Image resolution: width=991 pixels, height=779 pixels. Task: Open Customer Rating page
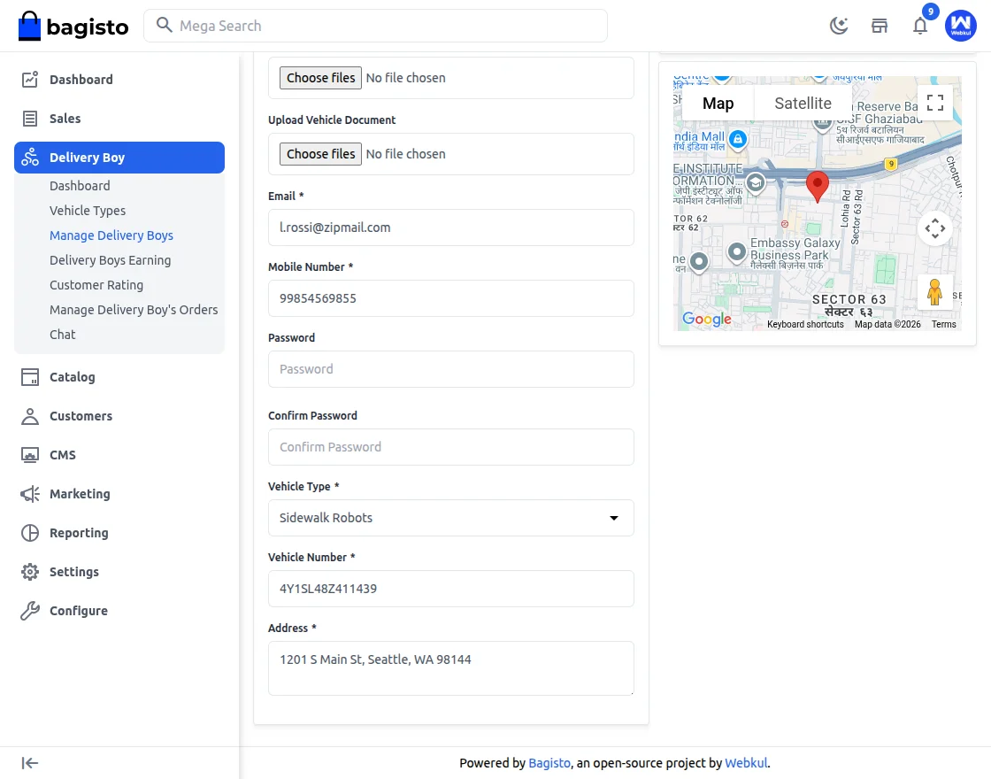coord(96,285)
